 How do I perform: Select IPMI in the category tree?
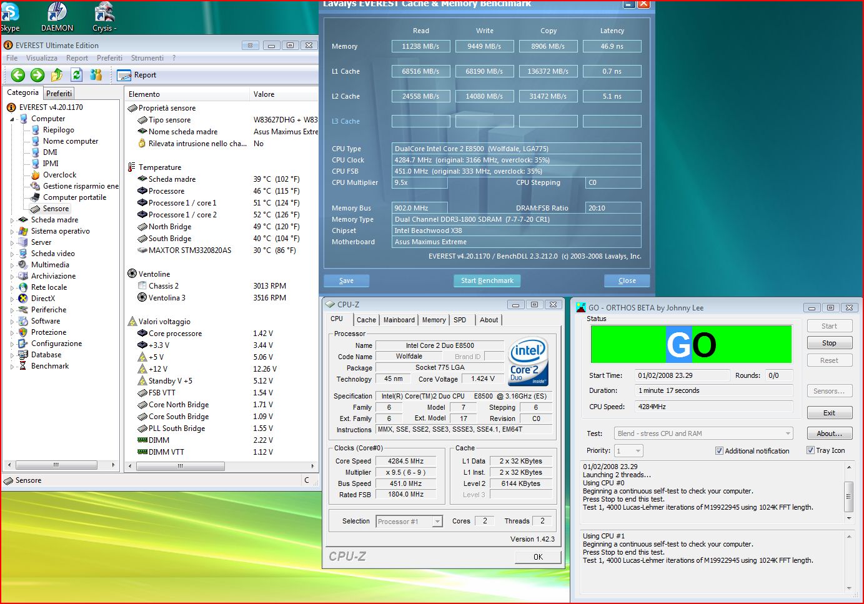51,164
